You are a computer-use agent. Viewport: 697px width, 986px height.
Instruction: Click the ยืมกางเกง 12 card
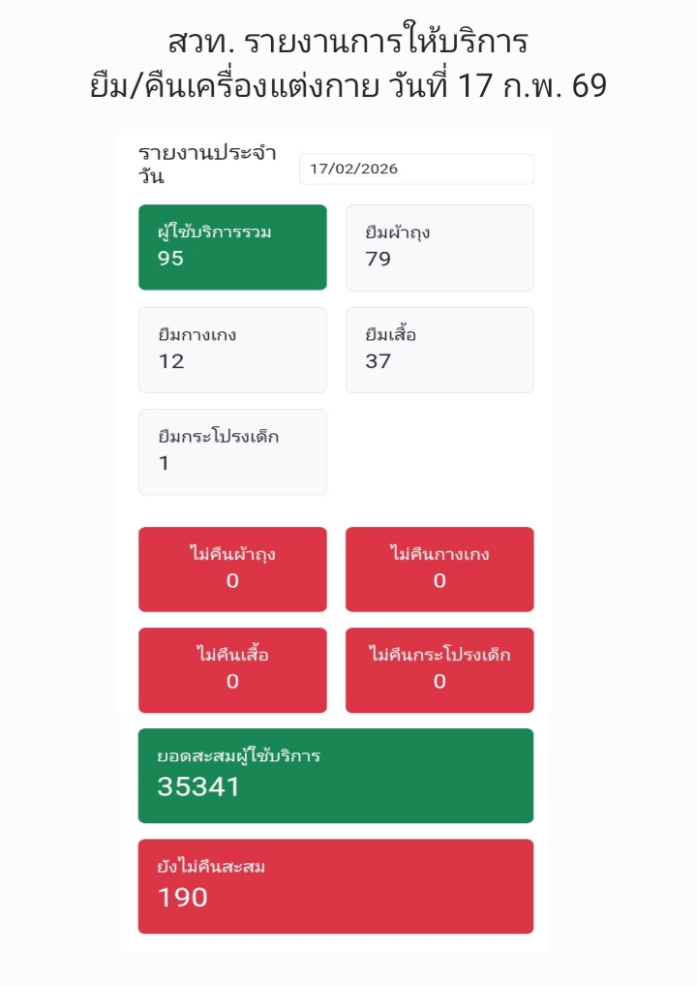pos(232,351)
